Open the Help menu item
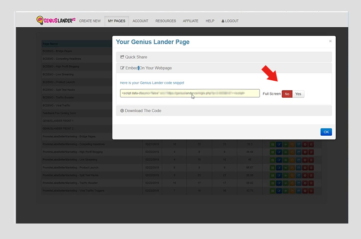The image size is (361, 239). click(x=210, y=21)
